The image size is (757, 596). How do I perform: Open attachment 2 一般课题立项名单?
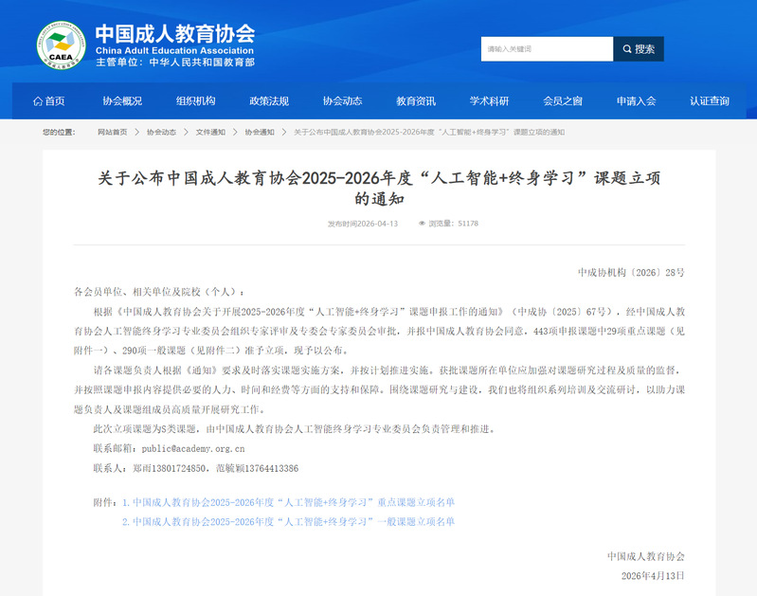coord(288,521)
